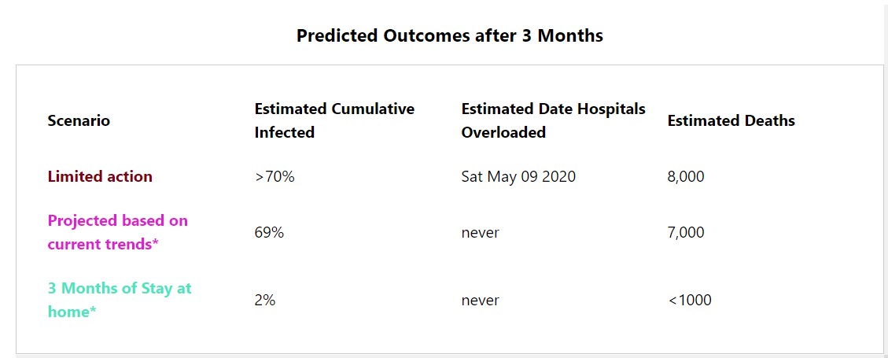Click the 'Predicted Outcomes after 3 Months' title
The height and width of the screenshot is (358, 888).
[x=449, y=36]
